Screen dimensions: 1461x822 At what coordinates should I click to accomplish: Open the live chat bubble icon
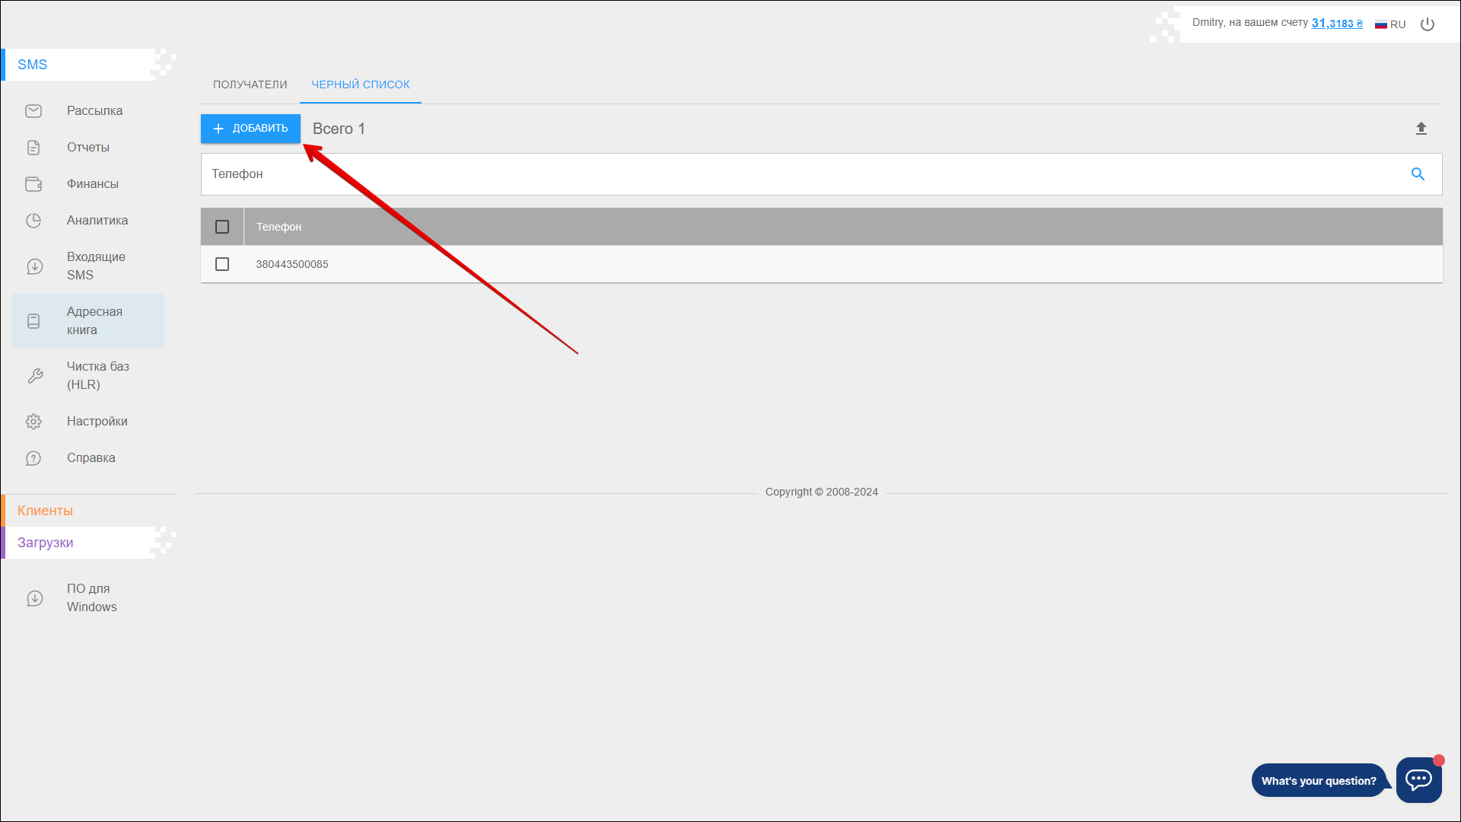click(1418, 779)
